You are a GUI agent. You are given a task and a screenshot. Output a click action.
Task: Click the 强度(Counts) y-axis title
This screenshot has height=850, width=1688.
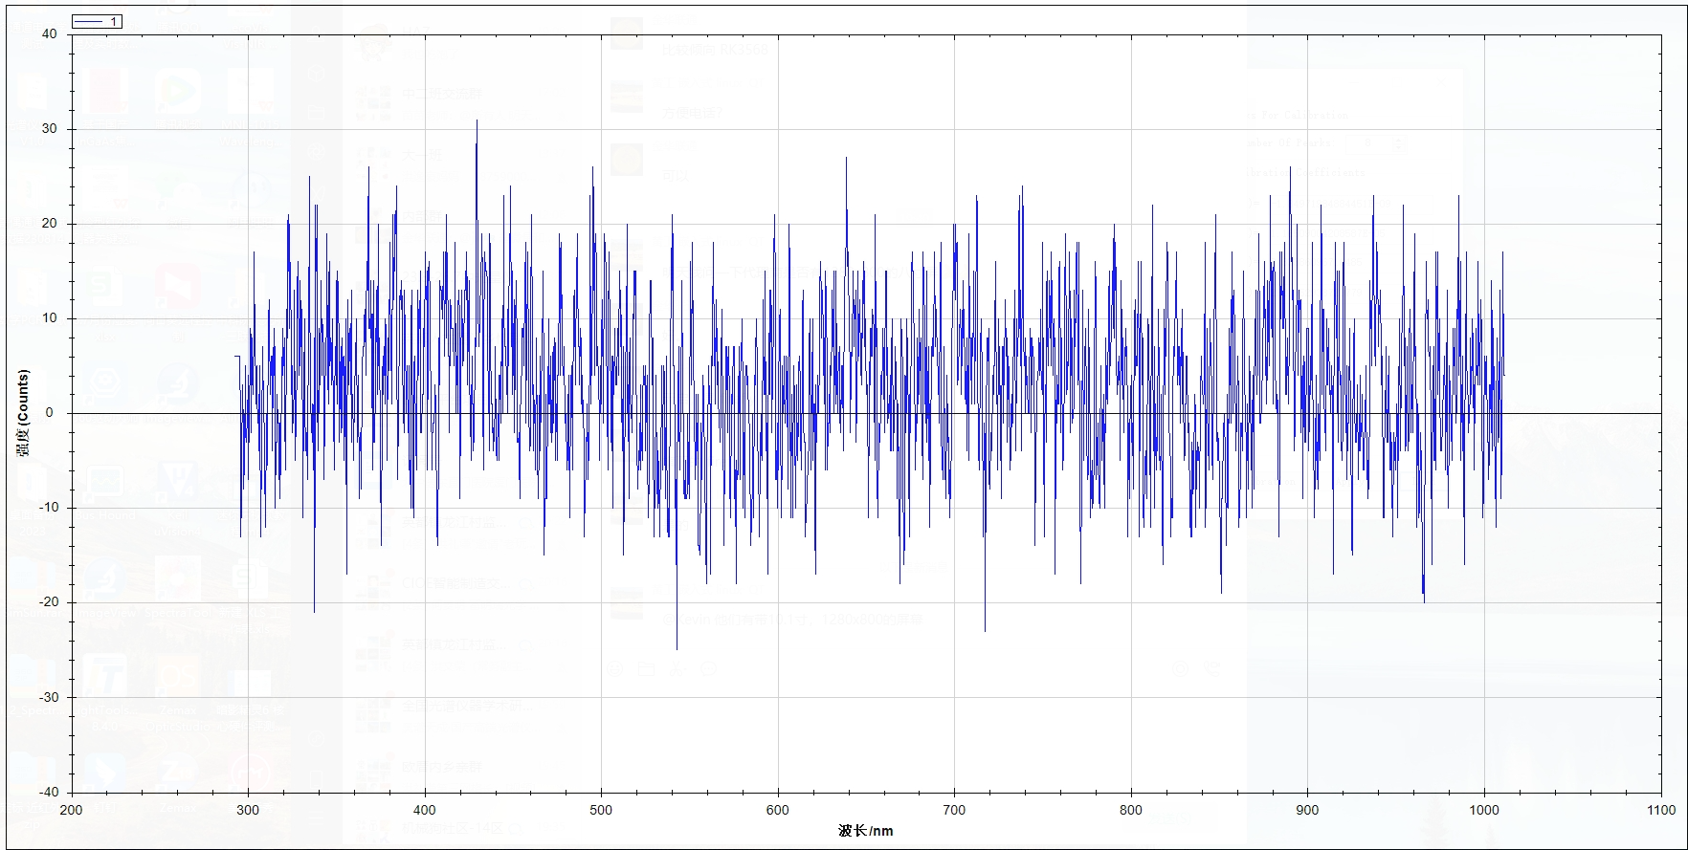point(24,412)
